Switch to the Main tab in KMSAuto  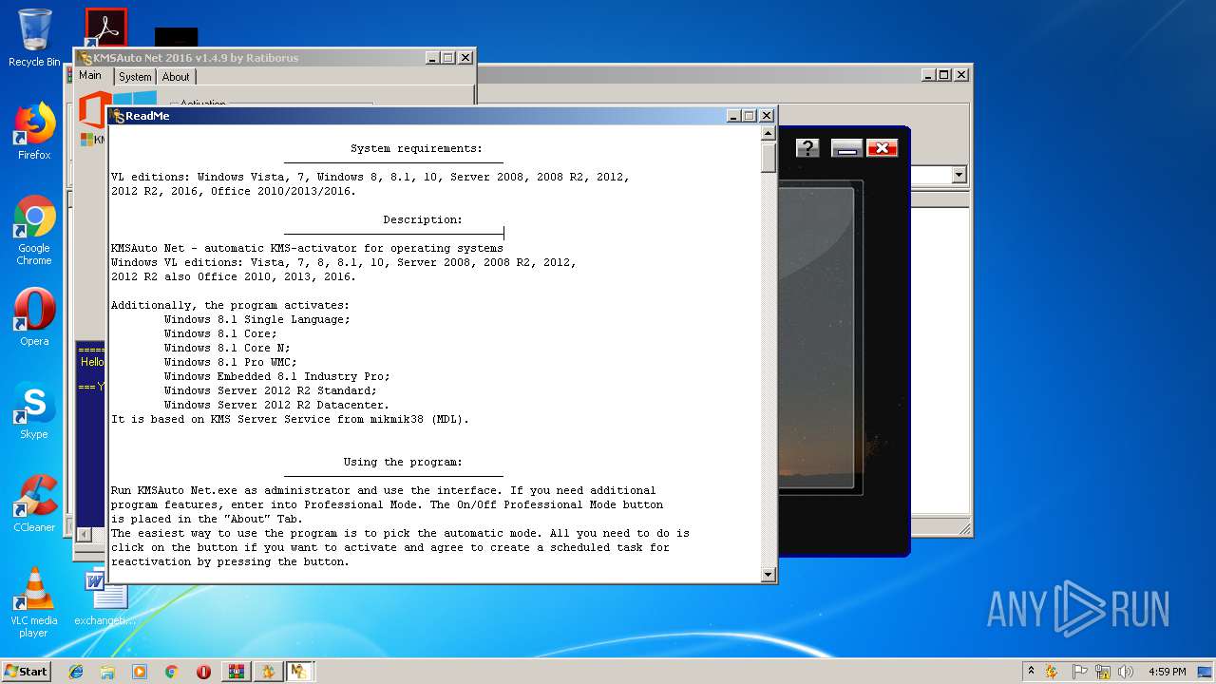click(x=90, y=76)
